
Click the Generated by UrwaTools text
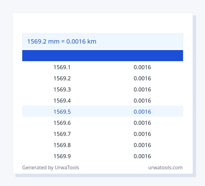point(51,167)
